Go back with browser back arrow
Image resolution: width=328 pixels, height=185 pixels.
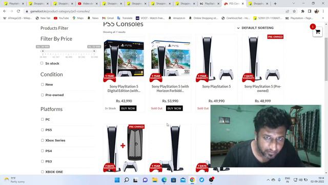point(5,11)
